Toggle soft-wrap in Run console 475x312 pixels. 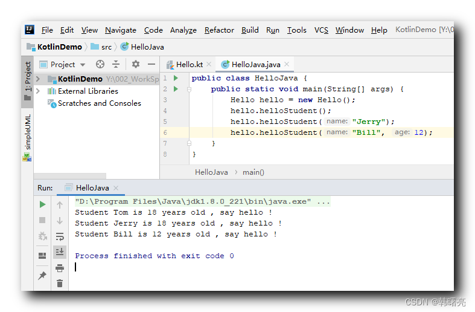60,236
